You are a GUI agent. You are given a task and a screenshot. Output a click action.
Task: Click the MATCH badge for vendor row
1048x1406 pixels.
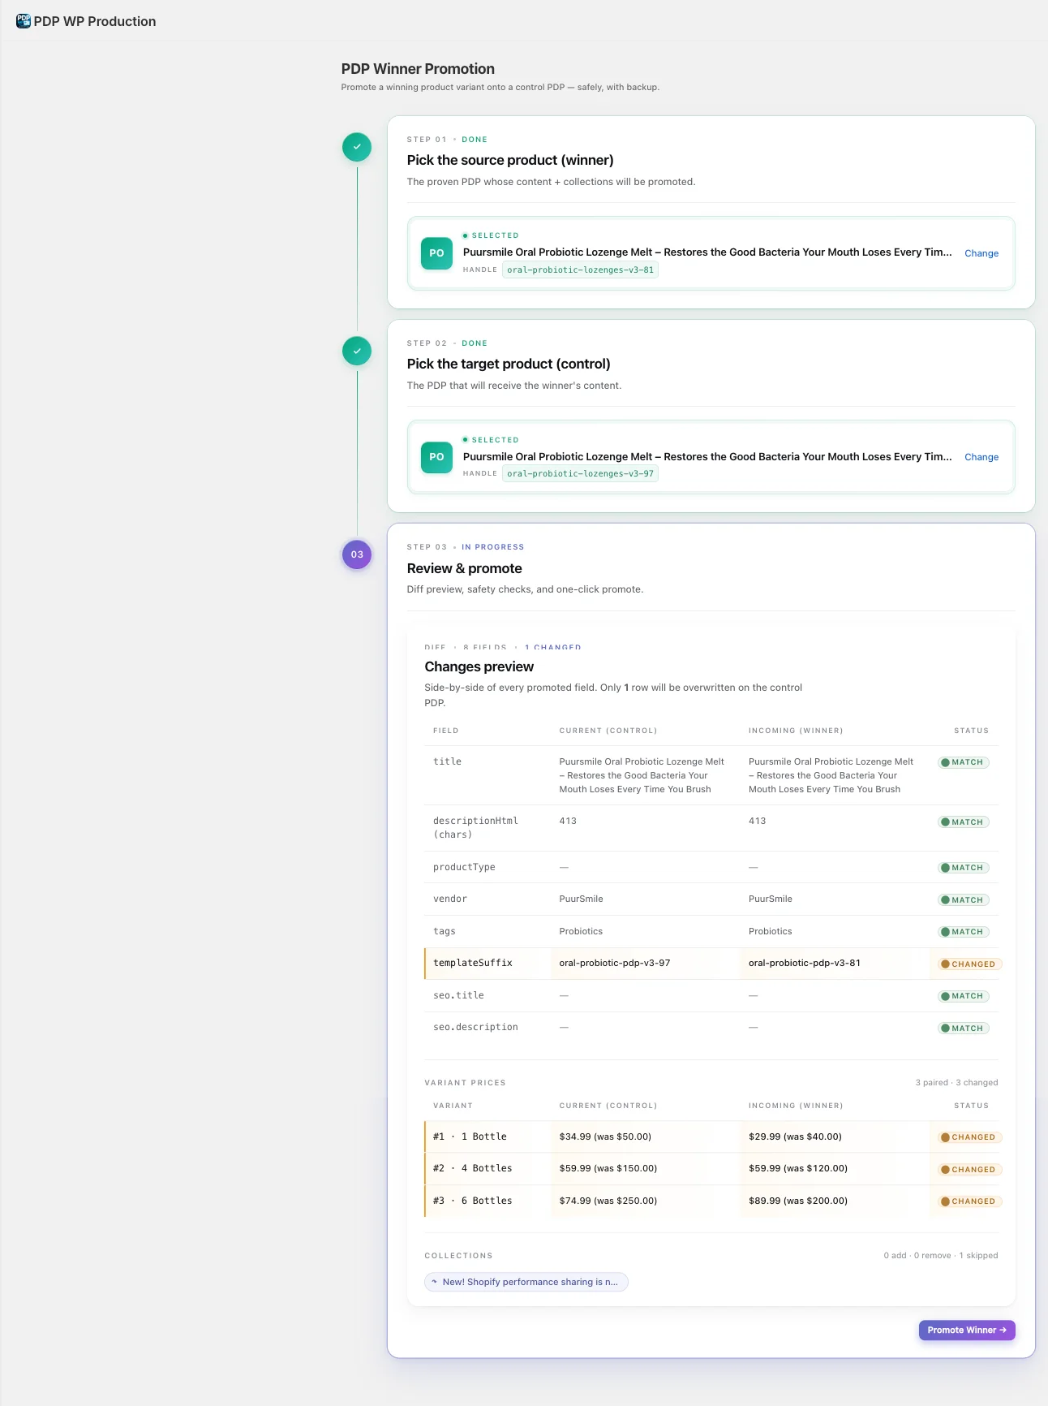pyautogui.click(x=964, y=899)
